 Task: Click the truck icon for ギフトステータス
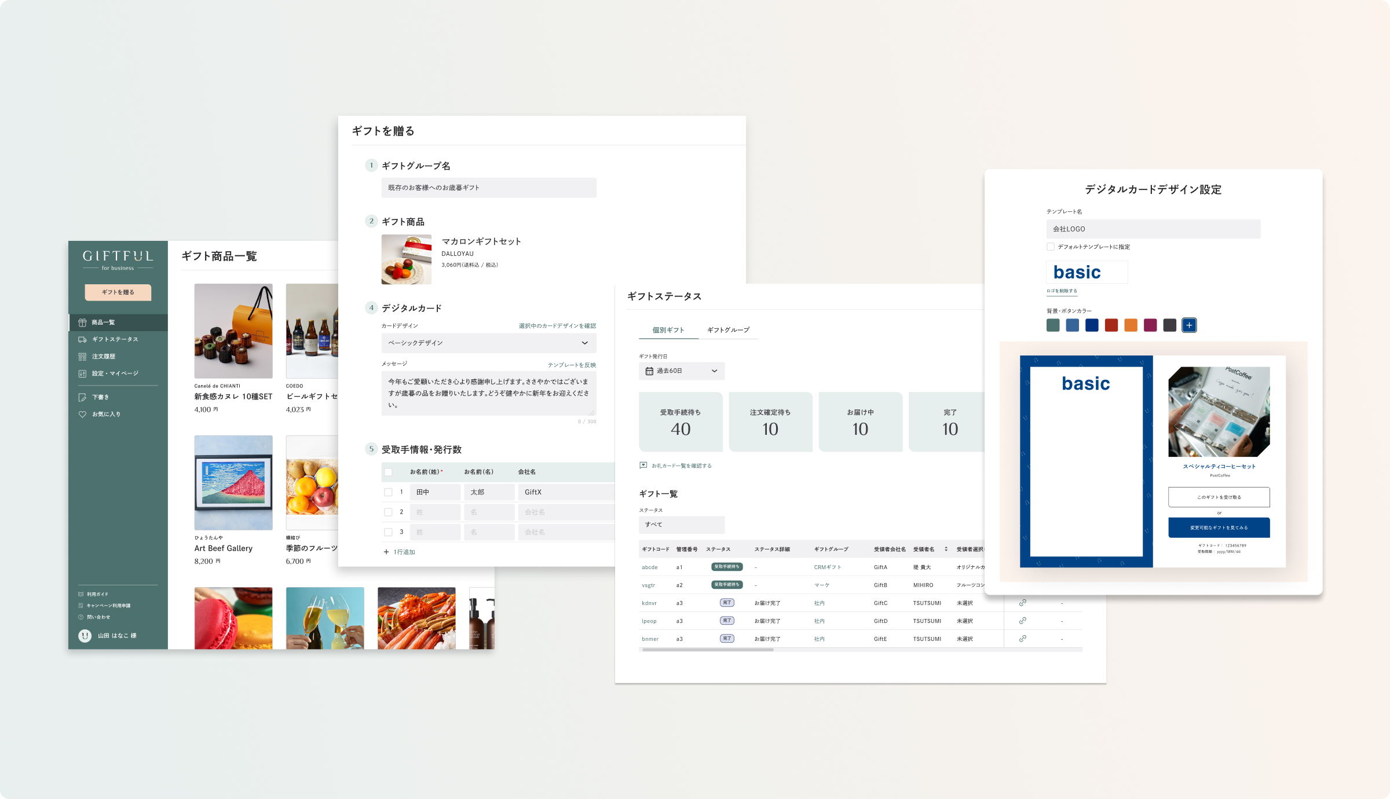[x=82, y=339]
